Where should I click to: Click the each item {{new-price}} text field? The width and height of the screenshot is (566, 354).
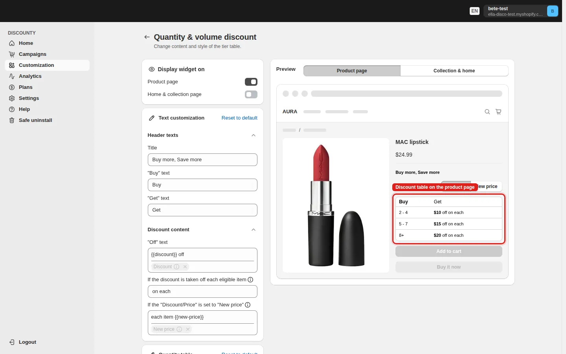tap(202, 317)
